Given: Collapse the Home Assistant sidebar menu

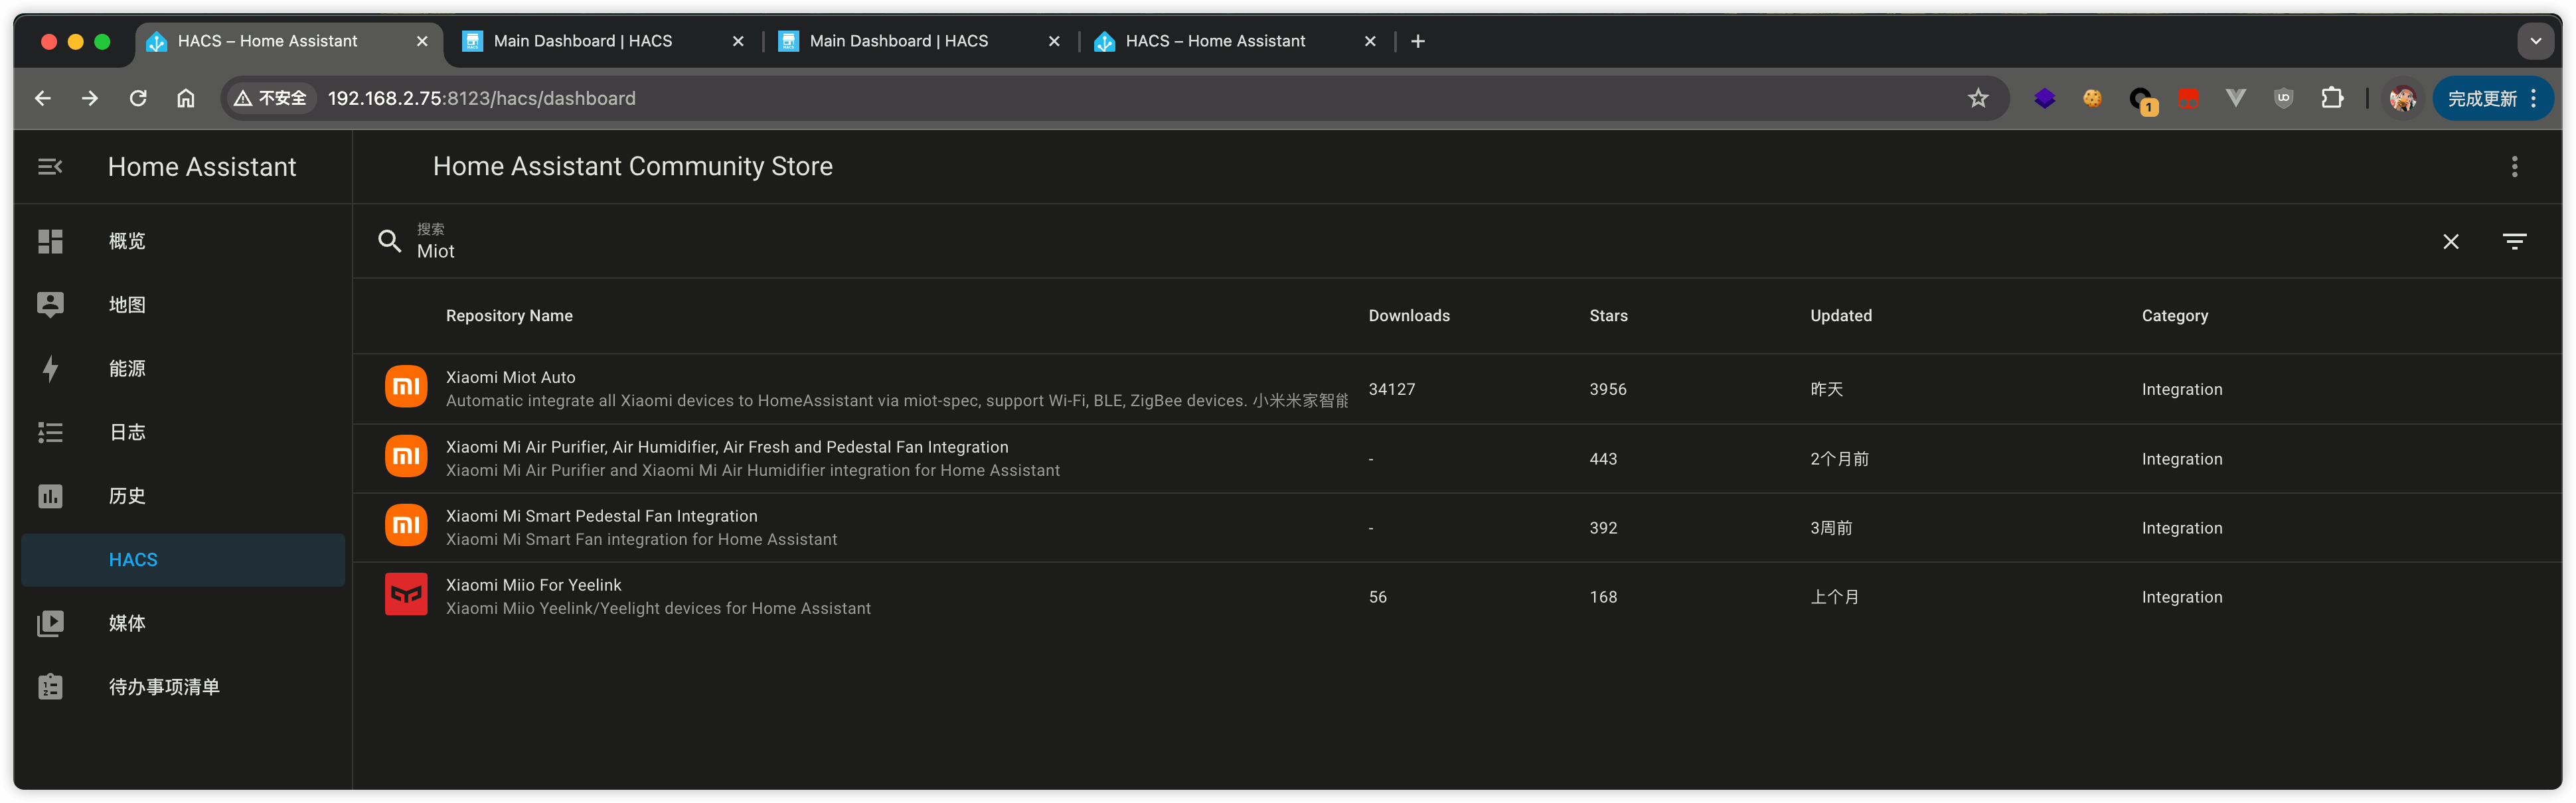Looking at the screenshot, I should click(50, 167).
